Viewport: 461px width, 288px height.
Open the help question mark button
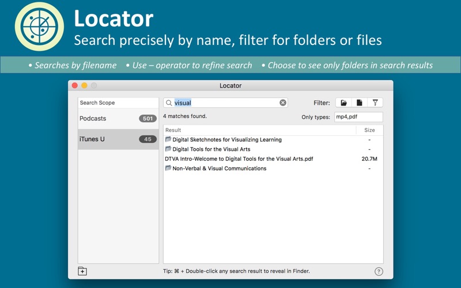pos(379,271)
